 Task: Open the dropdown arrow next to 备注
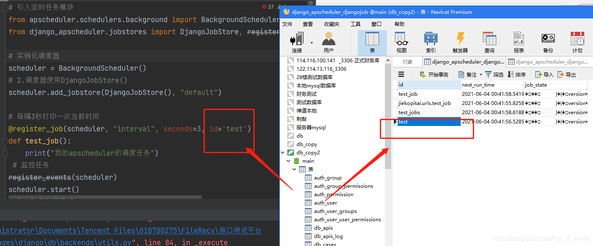pos(481,74)
